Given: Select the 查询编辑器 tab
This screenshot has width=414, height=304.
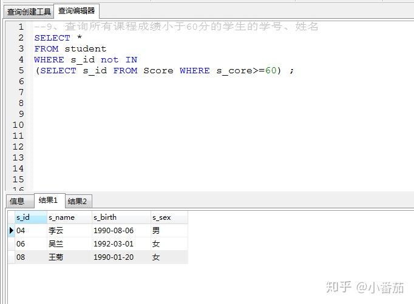Looking at the screenshot, I should point(76,11).
